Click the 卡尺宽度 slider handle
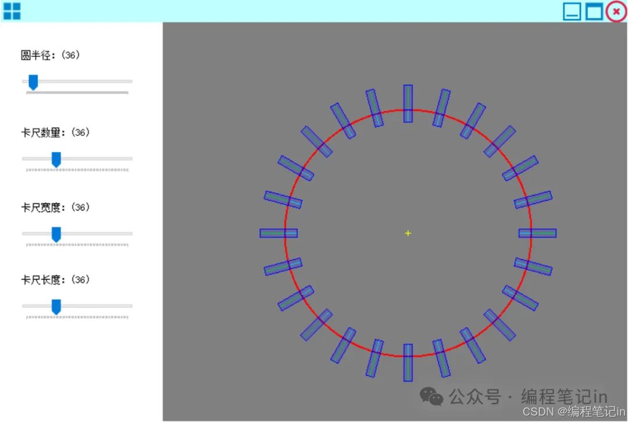This screenshot has width=628, height=422. pyautogui.click(x=56, y=234)
